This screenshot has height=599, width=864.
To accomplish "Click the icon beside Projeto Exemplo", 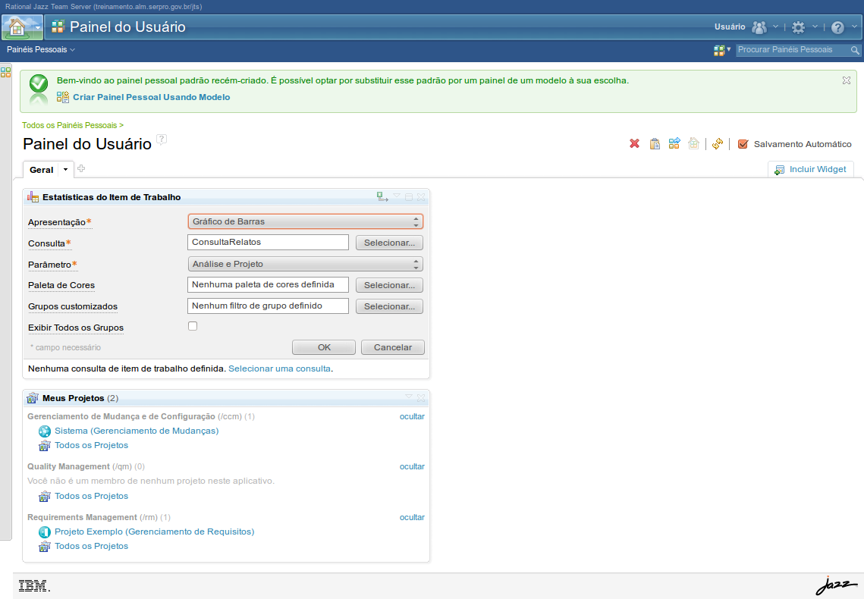I will 45,532.
